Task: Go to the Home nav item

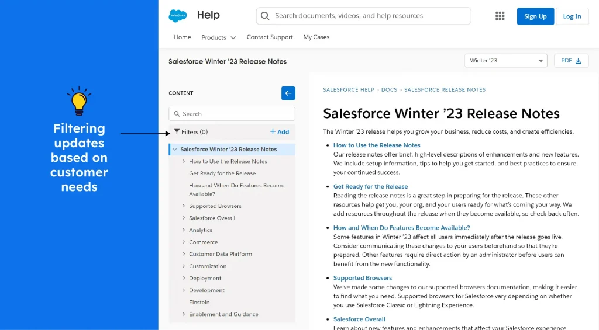Action: (x=183, y=37)
